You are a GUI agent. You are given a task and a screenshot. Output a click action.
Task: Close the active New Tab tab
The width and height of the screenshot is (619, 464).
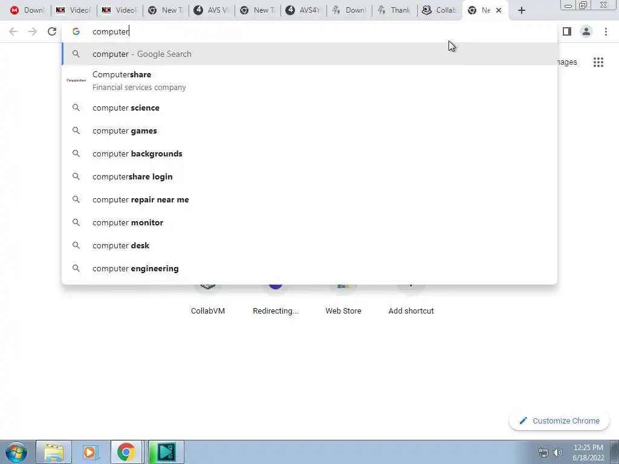pos(499,10)
